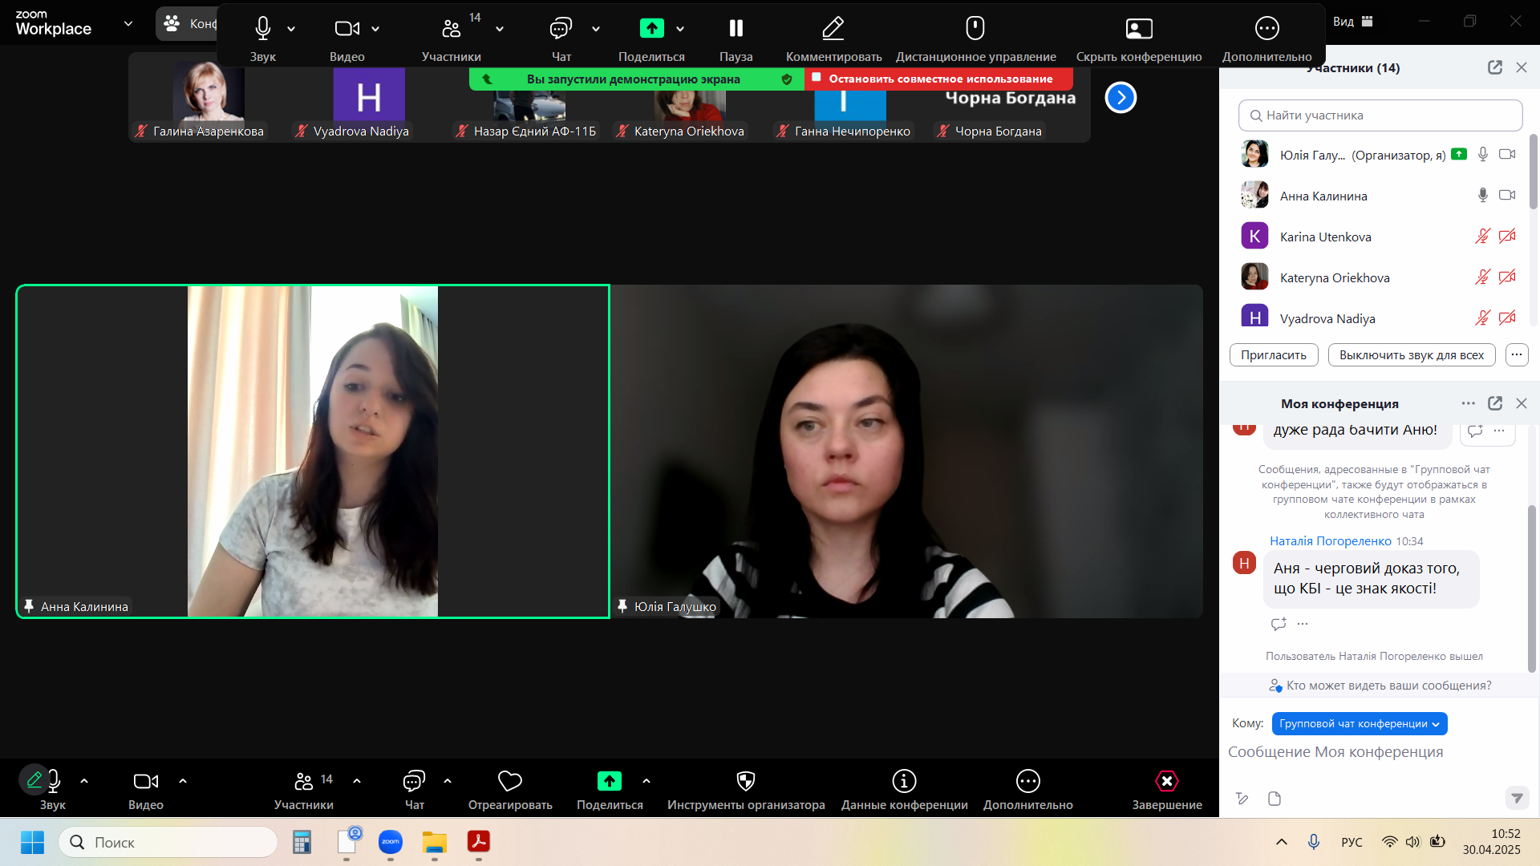Viewport: 1540px width, 866px height.
Task: Open File Explorer from taskbar
Action: point(435,842)
